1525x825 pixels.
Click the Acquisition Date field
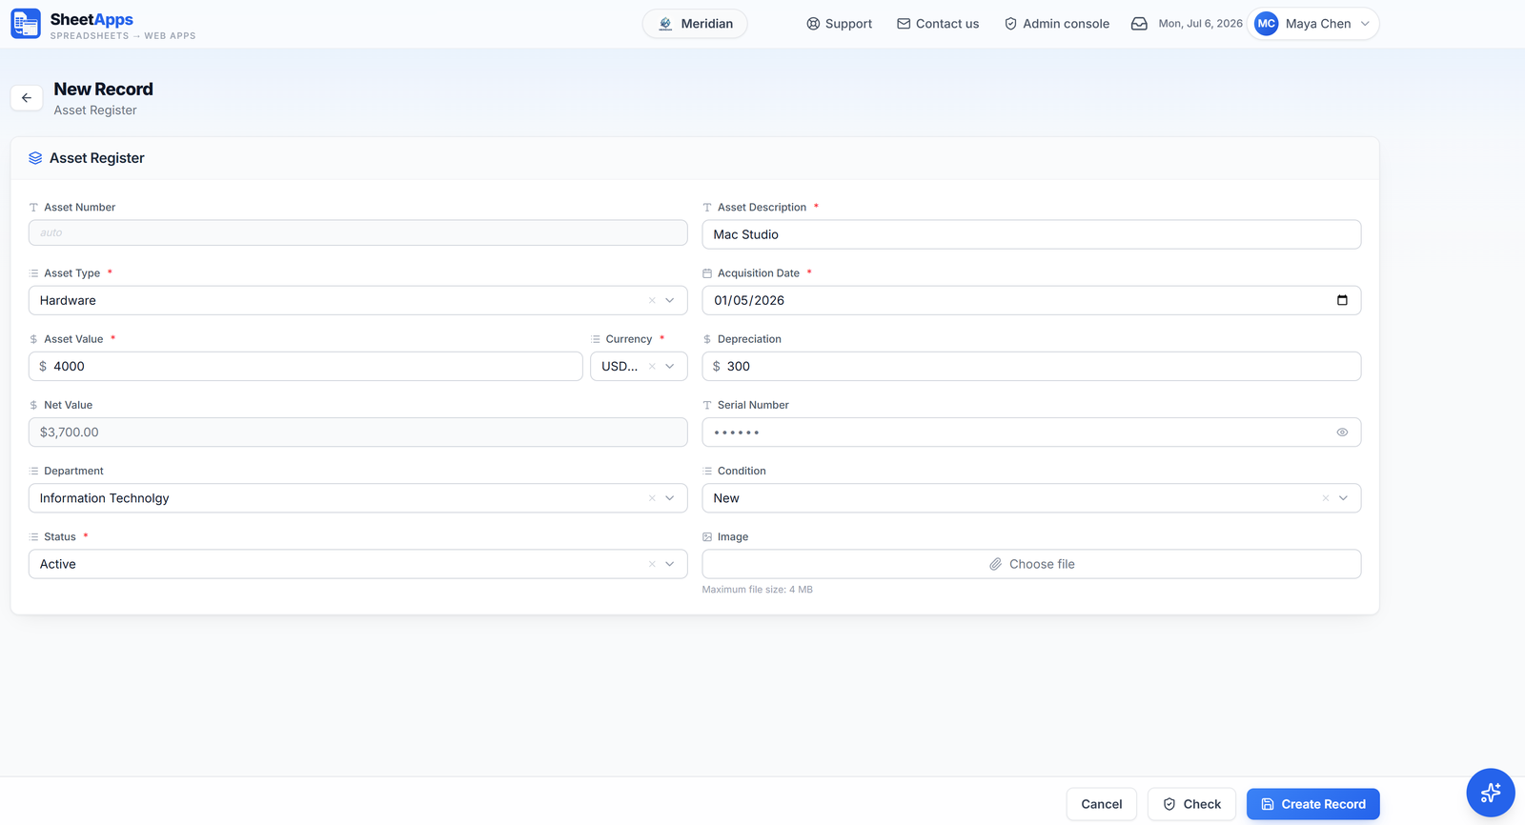pos(1031,300)
